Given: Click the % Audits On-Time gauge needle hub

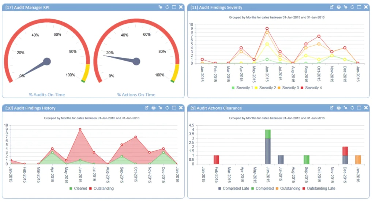Looking at the screenshot, I should pyautogui.click(x=47, y=61).
